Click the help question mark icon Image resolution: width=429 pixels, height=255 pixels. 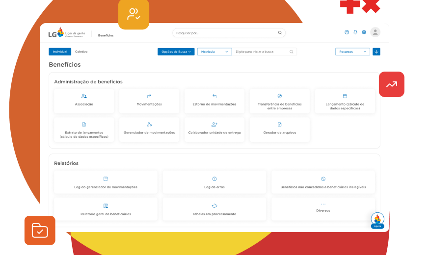pyautogui.click(x=347, y=32)
